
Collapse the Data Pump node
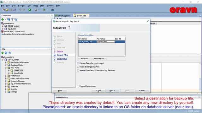pos(6,68)
